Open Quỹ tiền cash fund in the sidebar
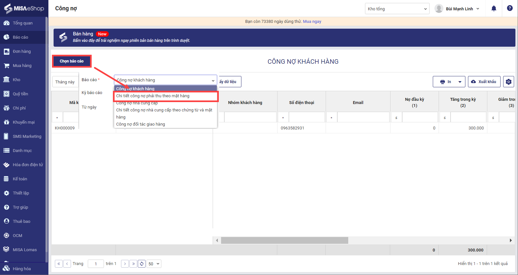The height and width of the screenshot is (275, 518). coord(23,94)
